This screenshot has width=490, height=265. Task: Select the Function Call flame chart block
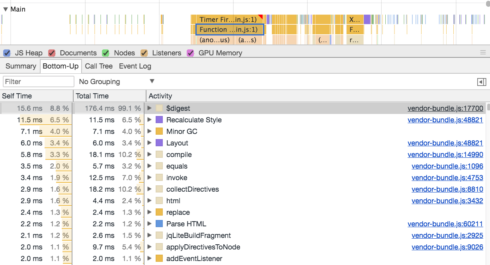click(x=230, y=29)
